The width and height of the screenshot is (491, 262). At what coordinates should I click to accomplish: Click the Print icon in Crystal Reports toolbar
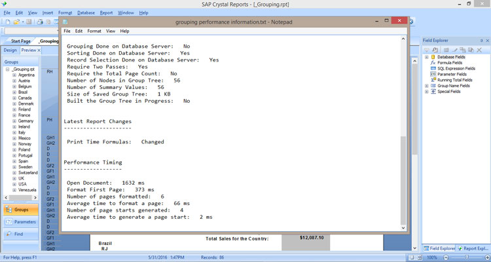coord(40,22)
